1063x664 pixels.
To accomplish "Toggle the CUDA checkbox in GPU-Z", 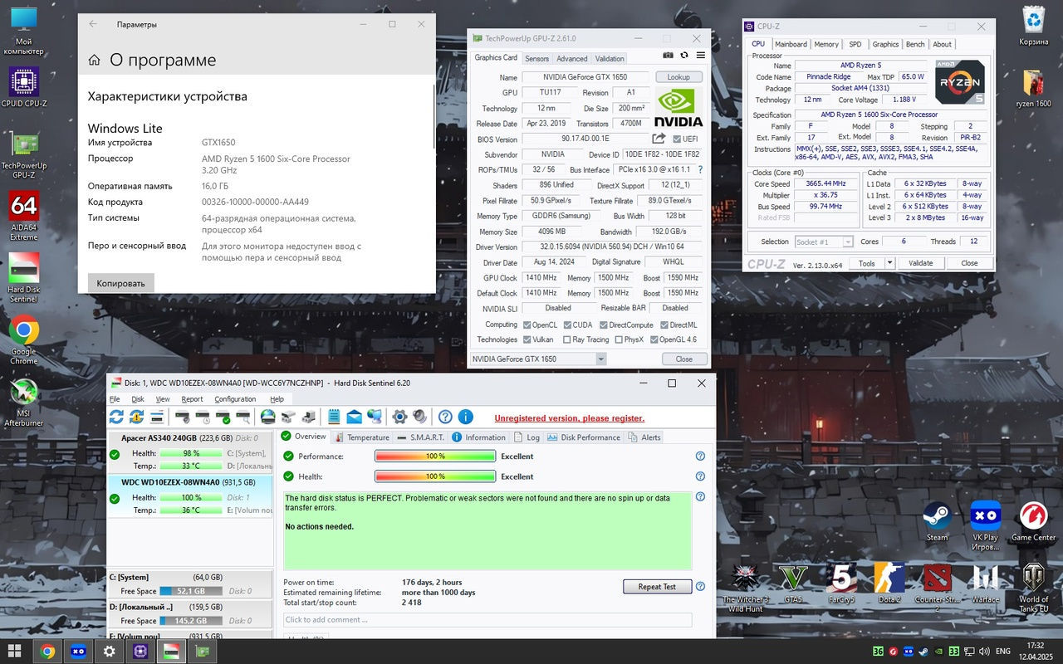I will (567, 325).
